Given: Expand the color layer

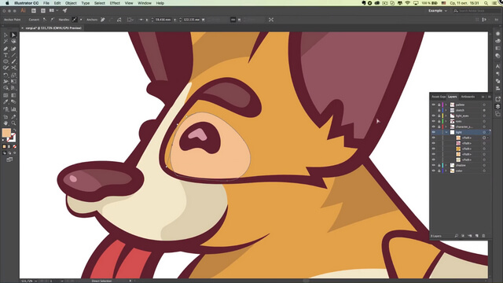Looking at the screenshot, I should tap(446, 171).
